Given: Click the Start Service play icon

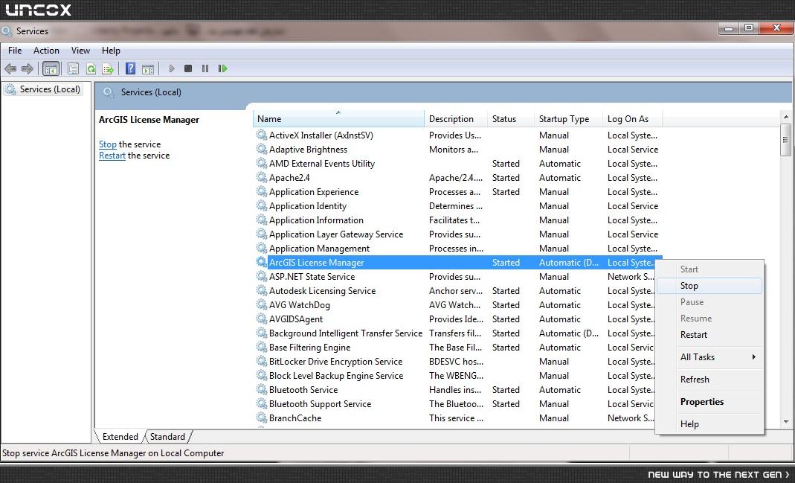Looking at the screenshot, I should click(x=171, y=68).
